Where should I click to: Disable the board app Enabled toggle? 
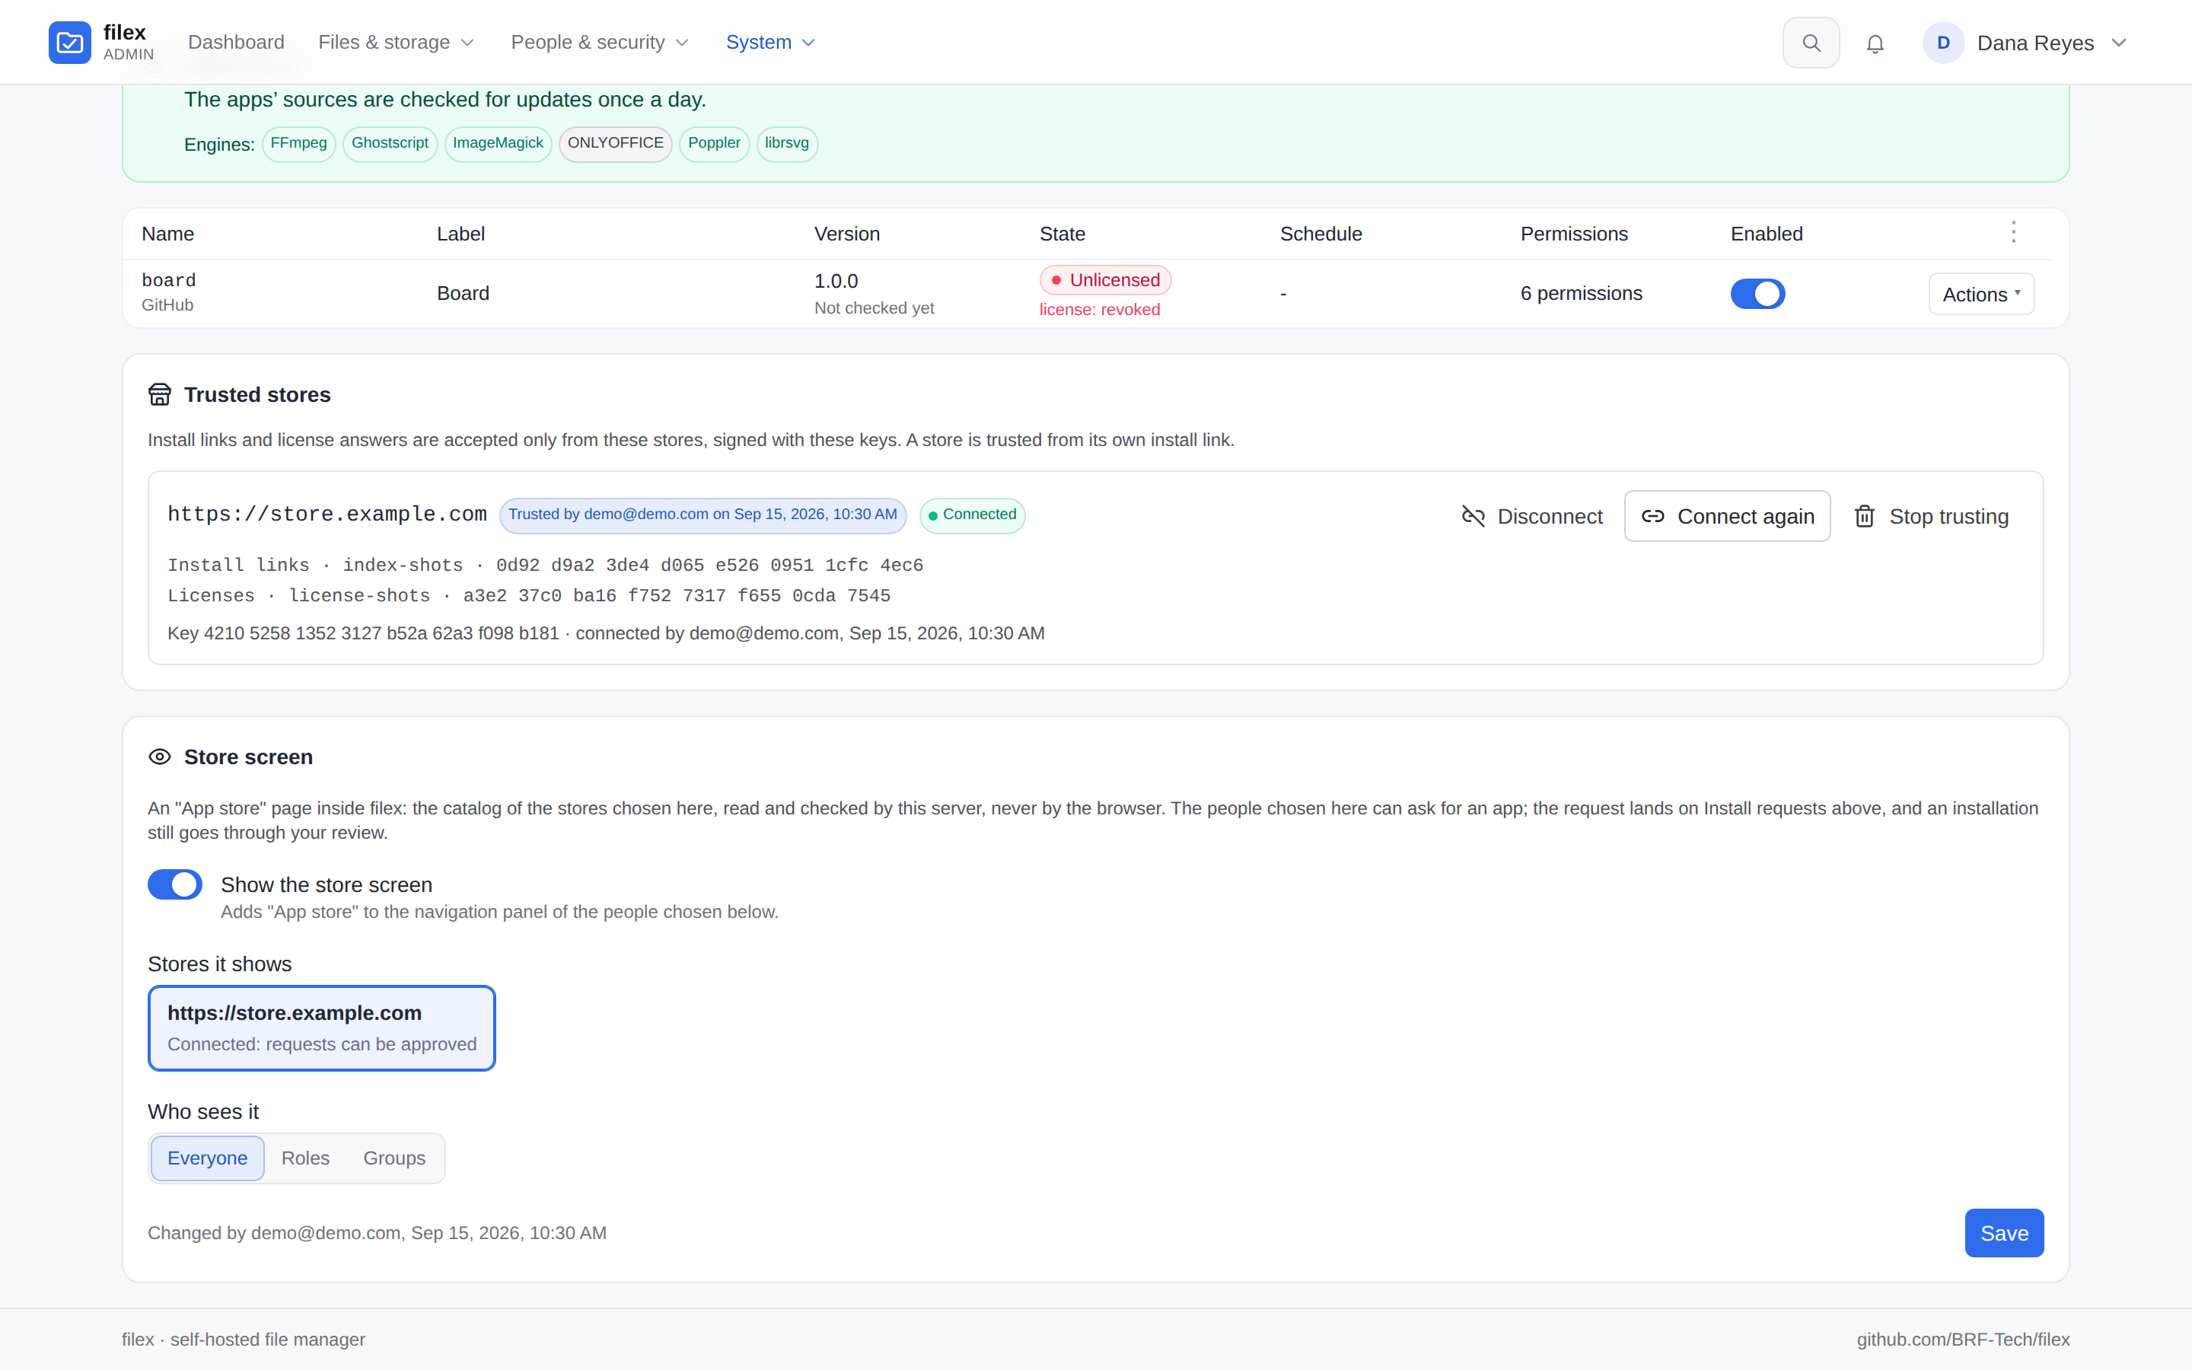coord(1757,294)
